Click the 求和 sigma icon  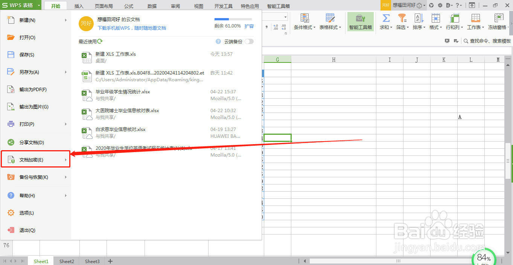click(386, 18)
